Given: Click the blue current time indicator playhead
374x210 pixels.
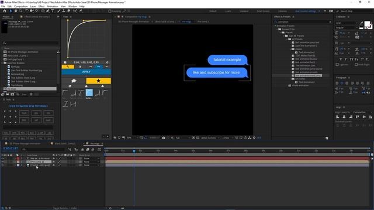Looking at the screenshot, I should point(134,151).
